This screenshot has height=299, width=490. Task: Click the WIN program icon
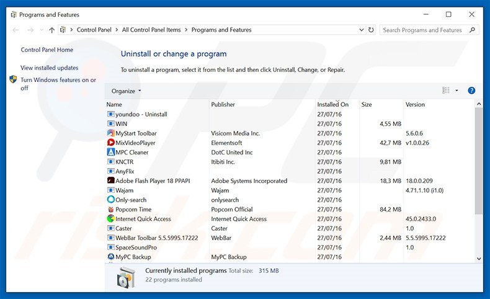[110, 123]
